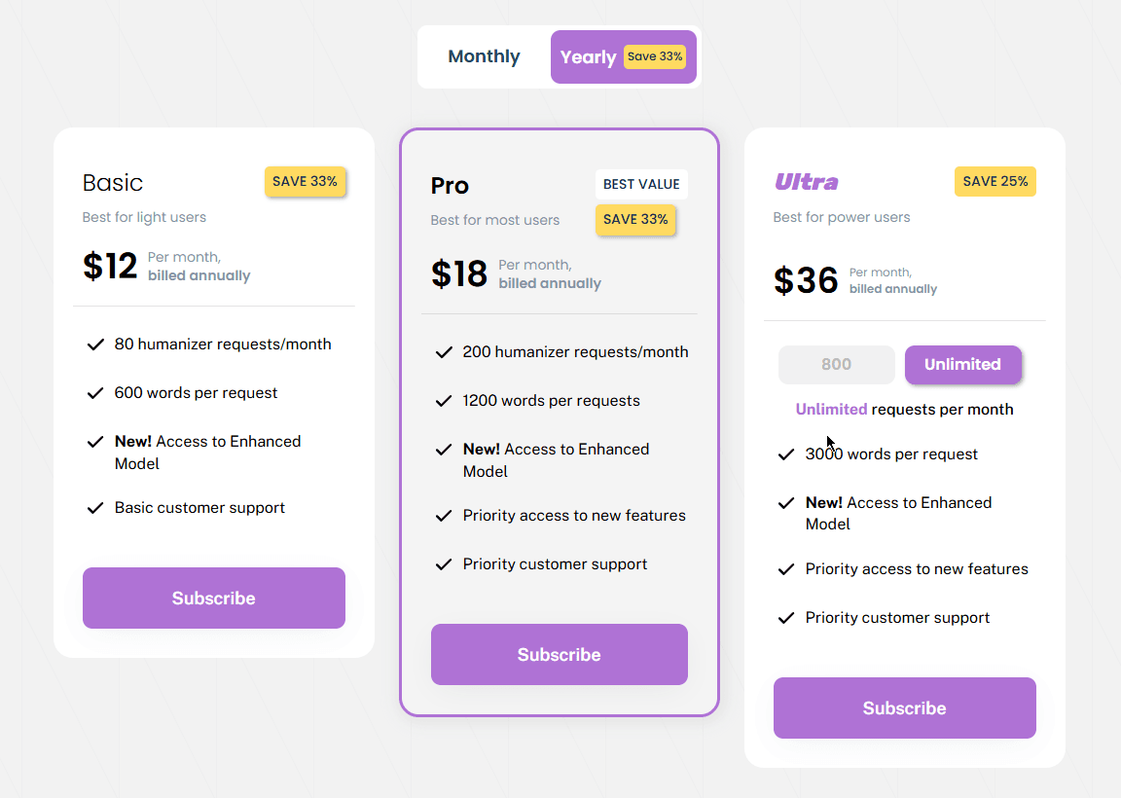Subscribe to the Ultra plan
The image size is (1121, 798).
coord(904,708)
